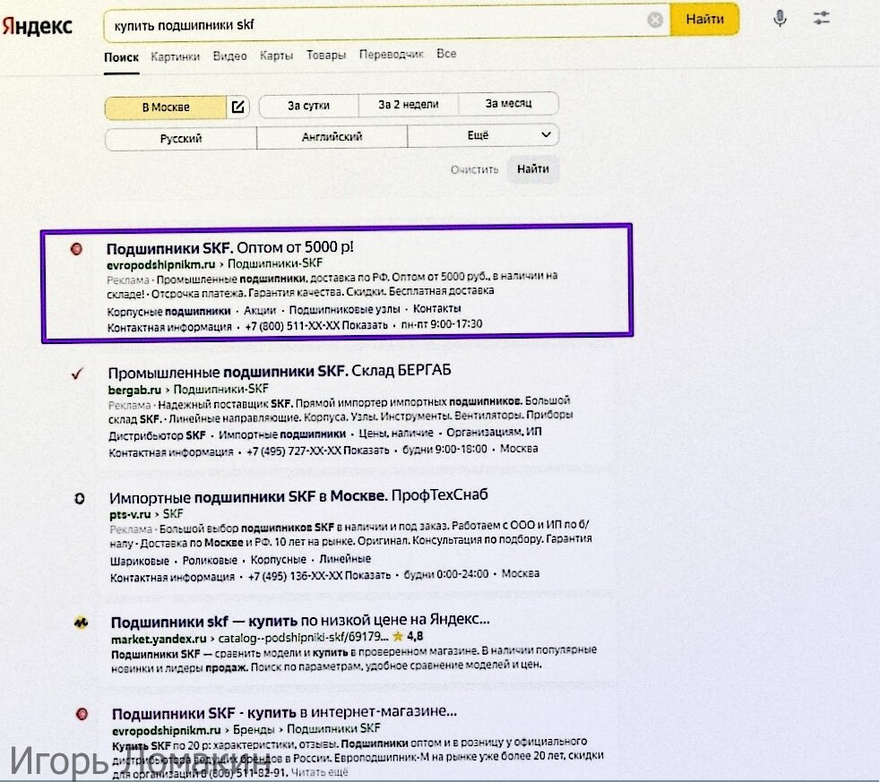Image resolution: width=880 pixels, height=782 pixels.
Task: Click favicon of Подшипники SKF - купить в интернет-магазине
Action: (x=82, y=714)
